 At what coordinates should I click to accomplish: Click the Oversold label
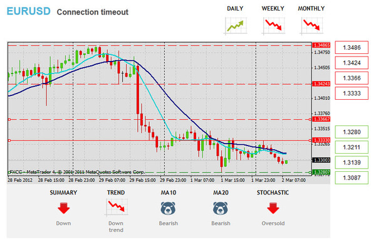click(273, 223)
